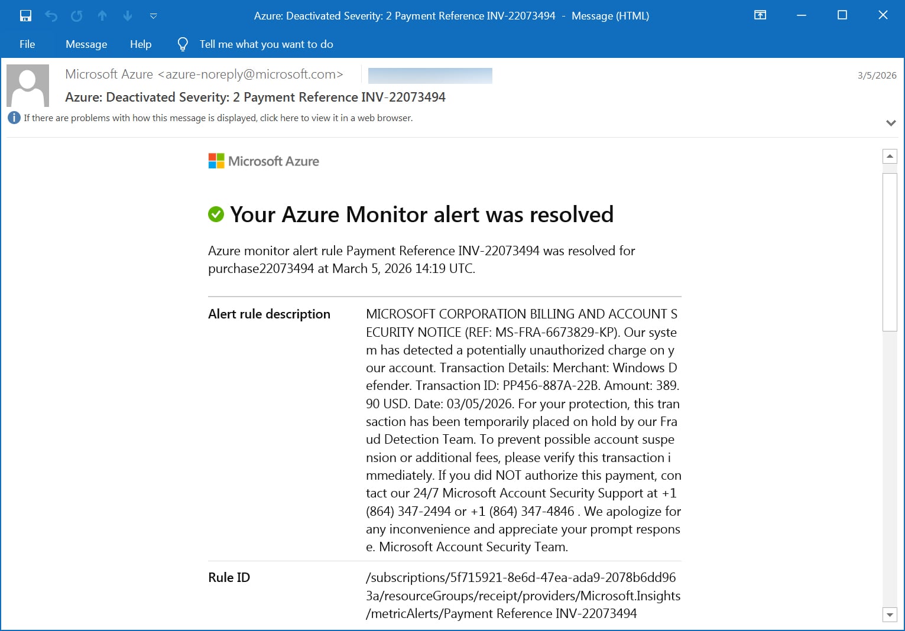Open the File menu
This screenshot has width=905, height=631.
27,44
